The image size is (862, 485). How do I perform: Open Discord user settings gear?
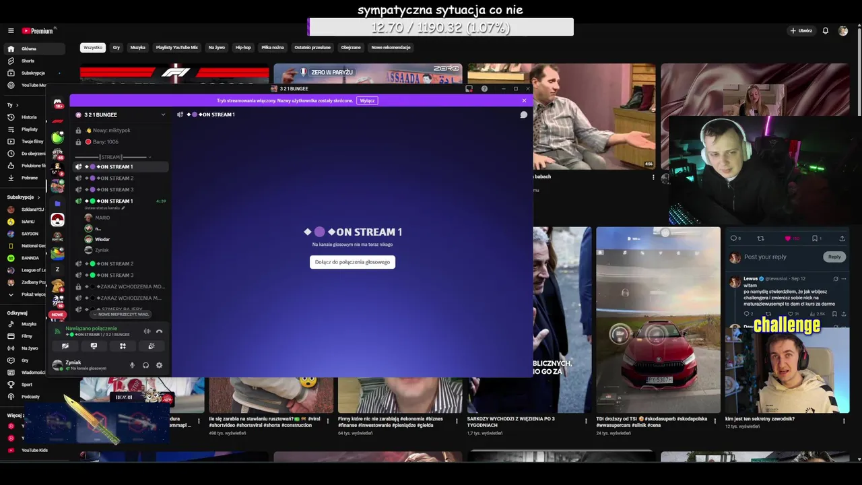159,365
